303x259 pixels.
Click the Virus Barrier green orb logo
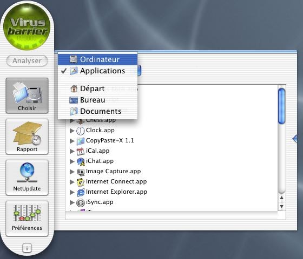tap(27, 26)
